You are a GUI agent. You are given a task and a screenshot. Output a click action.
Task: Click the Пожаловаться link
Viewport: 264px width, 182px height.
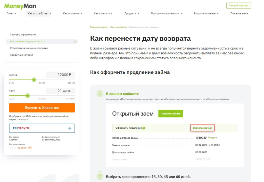[239, 14]
